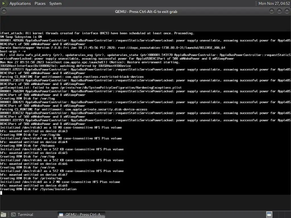Click 'Creating RAM Disk for /var/run'
This screenshot has width=291, height=218.
27,167
